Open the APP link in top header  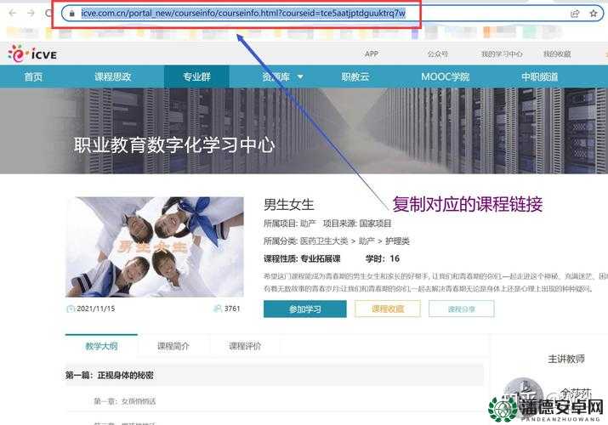click(371, 54)
